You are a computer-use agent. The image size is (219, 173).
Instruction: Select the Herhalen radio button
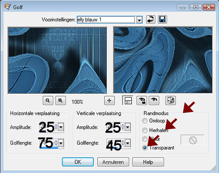click(145, 130)
